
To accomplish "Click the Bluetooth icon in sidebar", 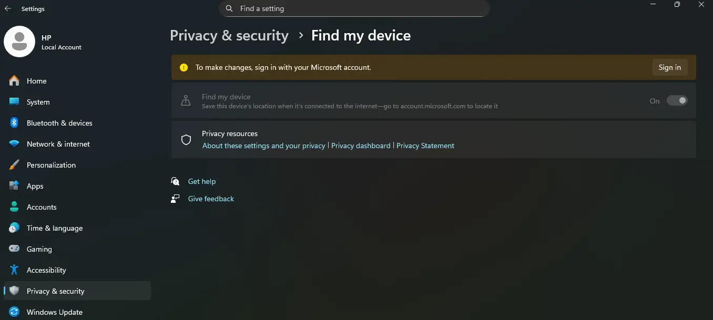I will coord(14,123).
